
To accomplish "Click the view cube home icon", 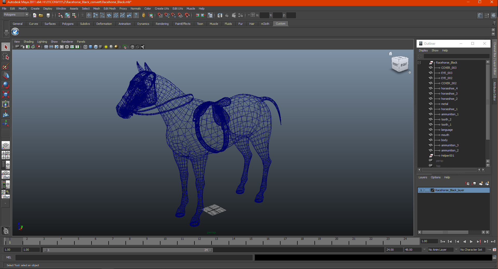I will tap(390, 53).
